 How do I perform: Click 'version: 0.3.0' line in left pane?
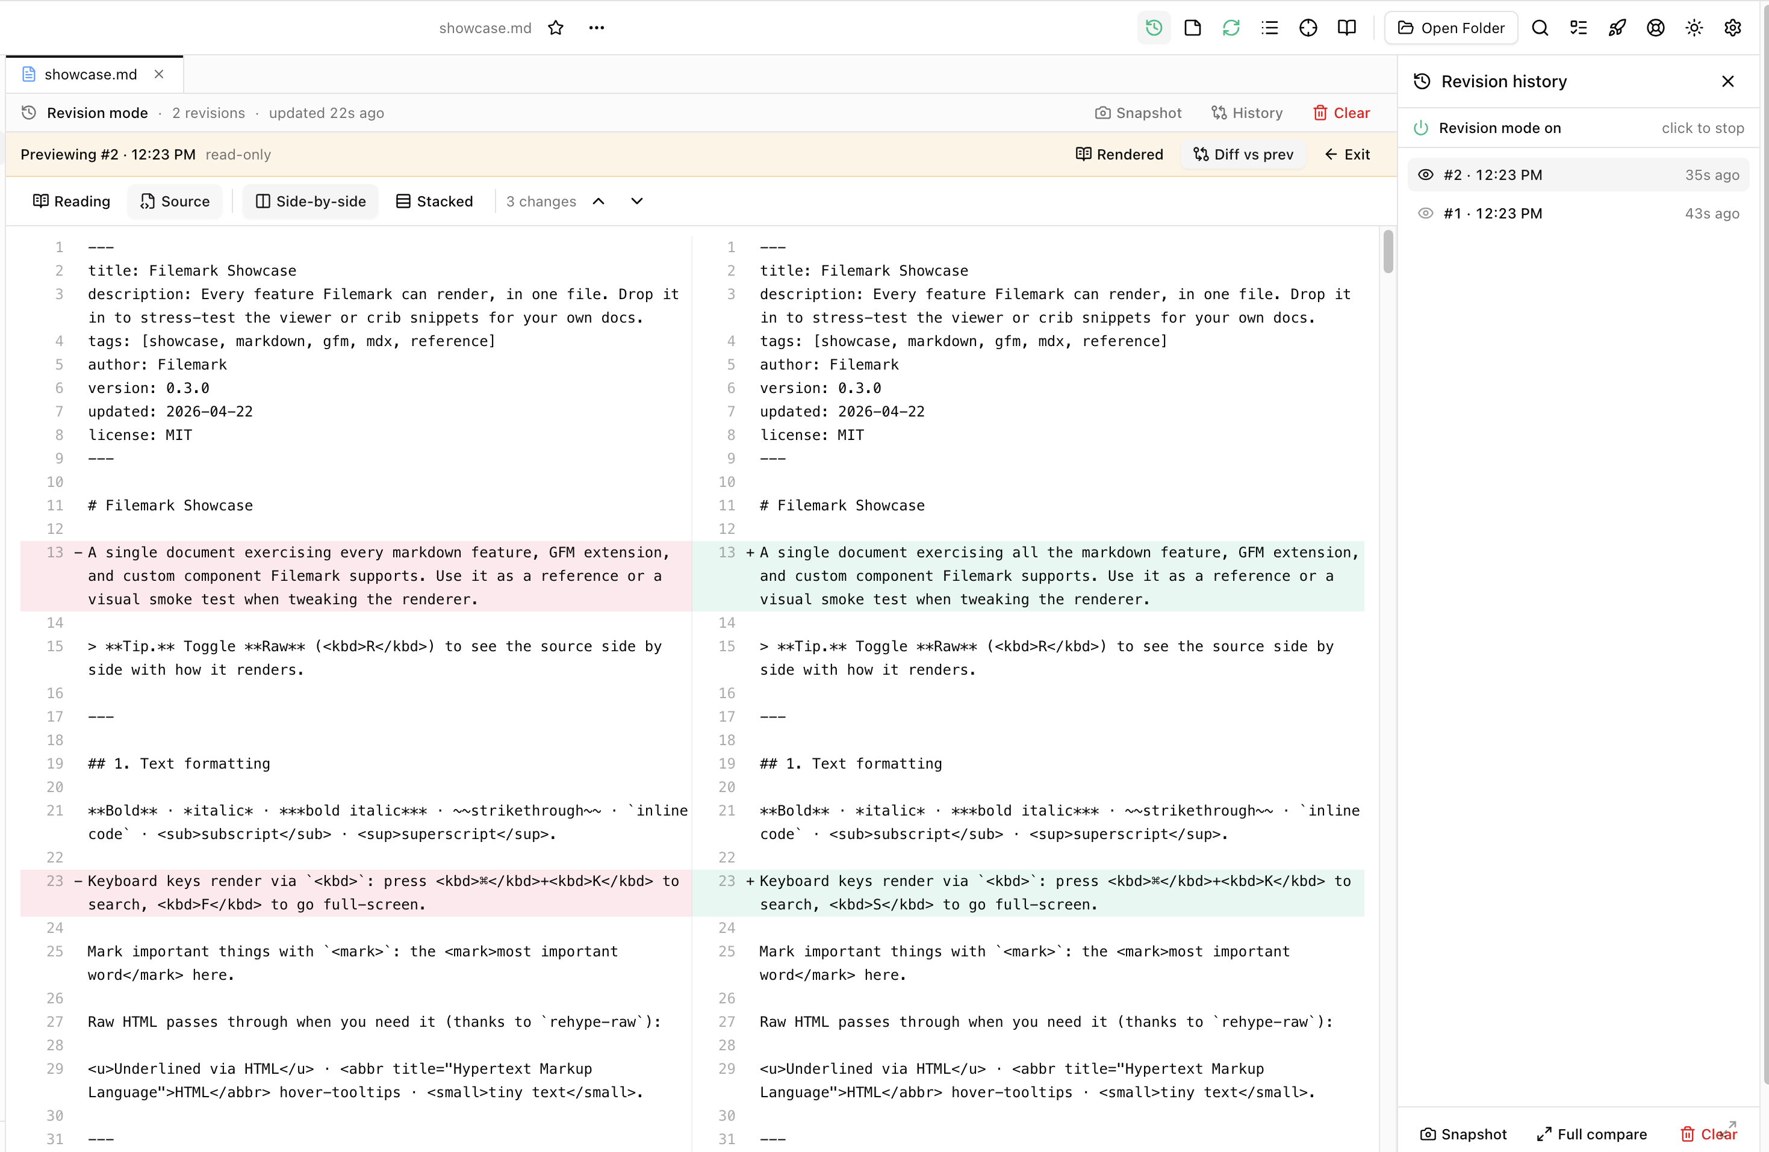click(149, 388)
